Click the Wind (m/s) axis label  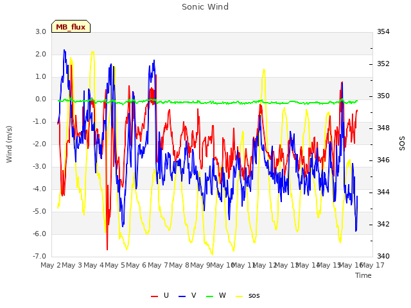[9, 144]
